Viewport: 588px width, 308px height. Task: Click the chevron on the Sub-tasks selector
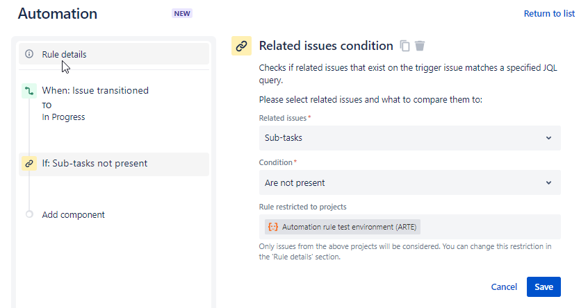pos(548,138)
